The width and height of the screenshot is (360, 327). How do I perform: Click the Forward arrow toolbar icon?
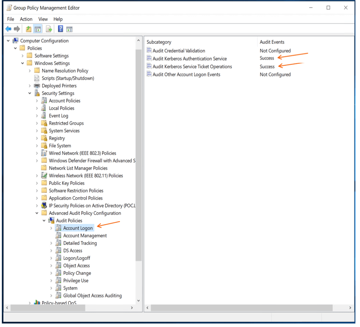click(17, 29)
